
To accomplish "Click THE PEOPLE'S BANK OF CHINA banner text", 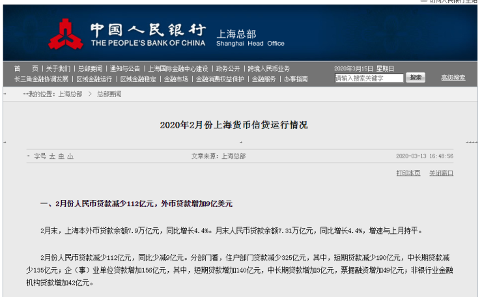I will [148, 43].
